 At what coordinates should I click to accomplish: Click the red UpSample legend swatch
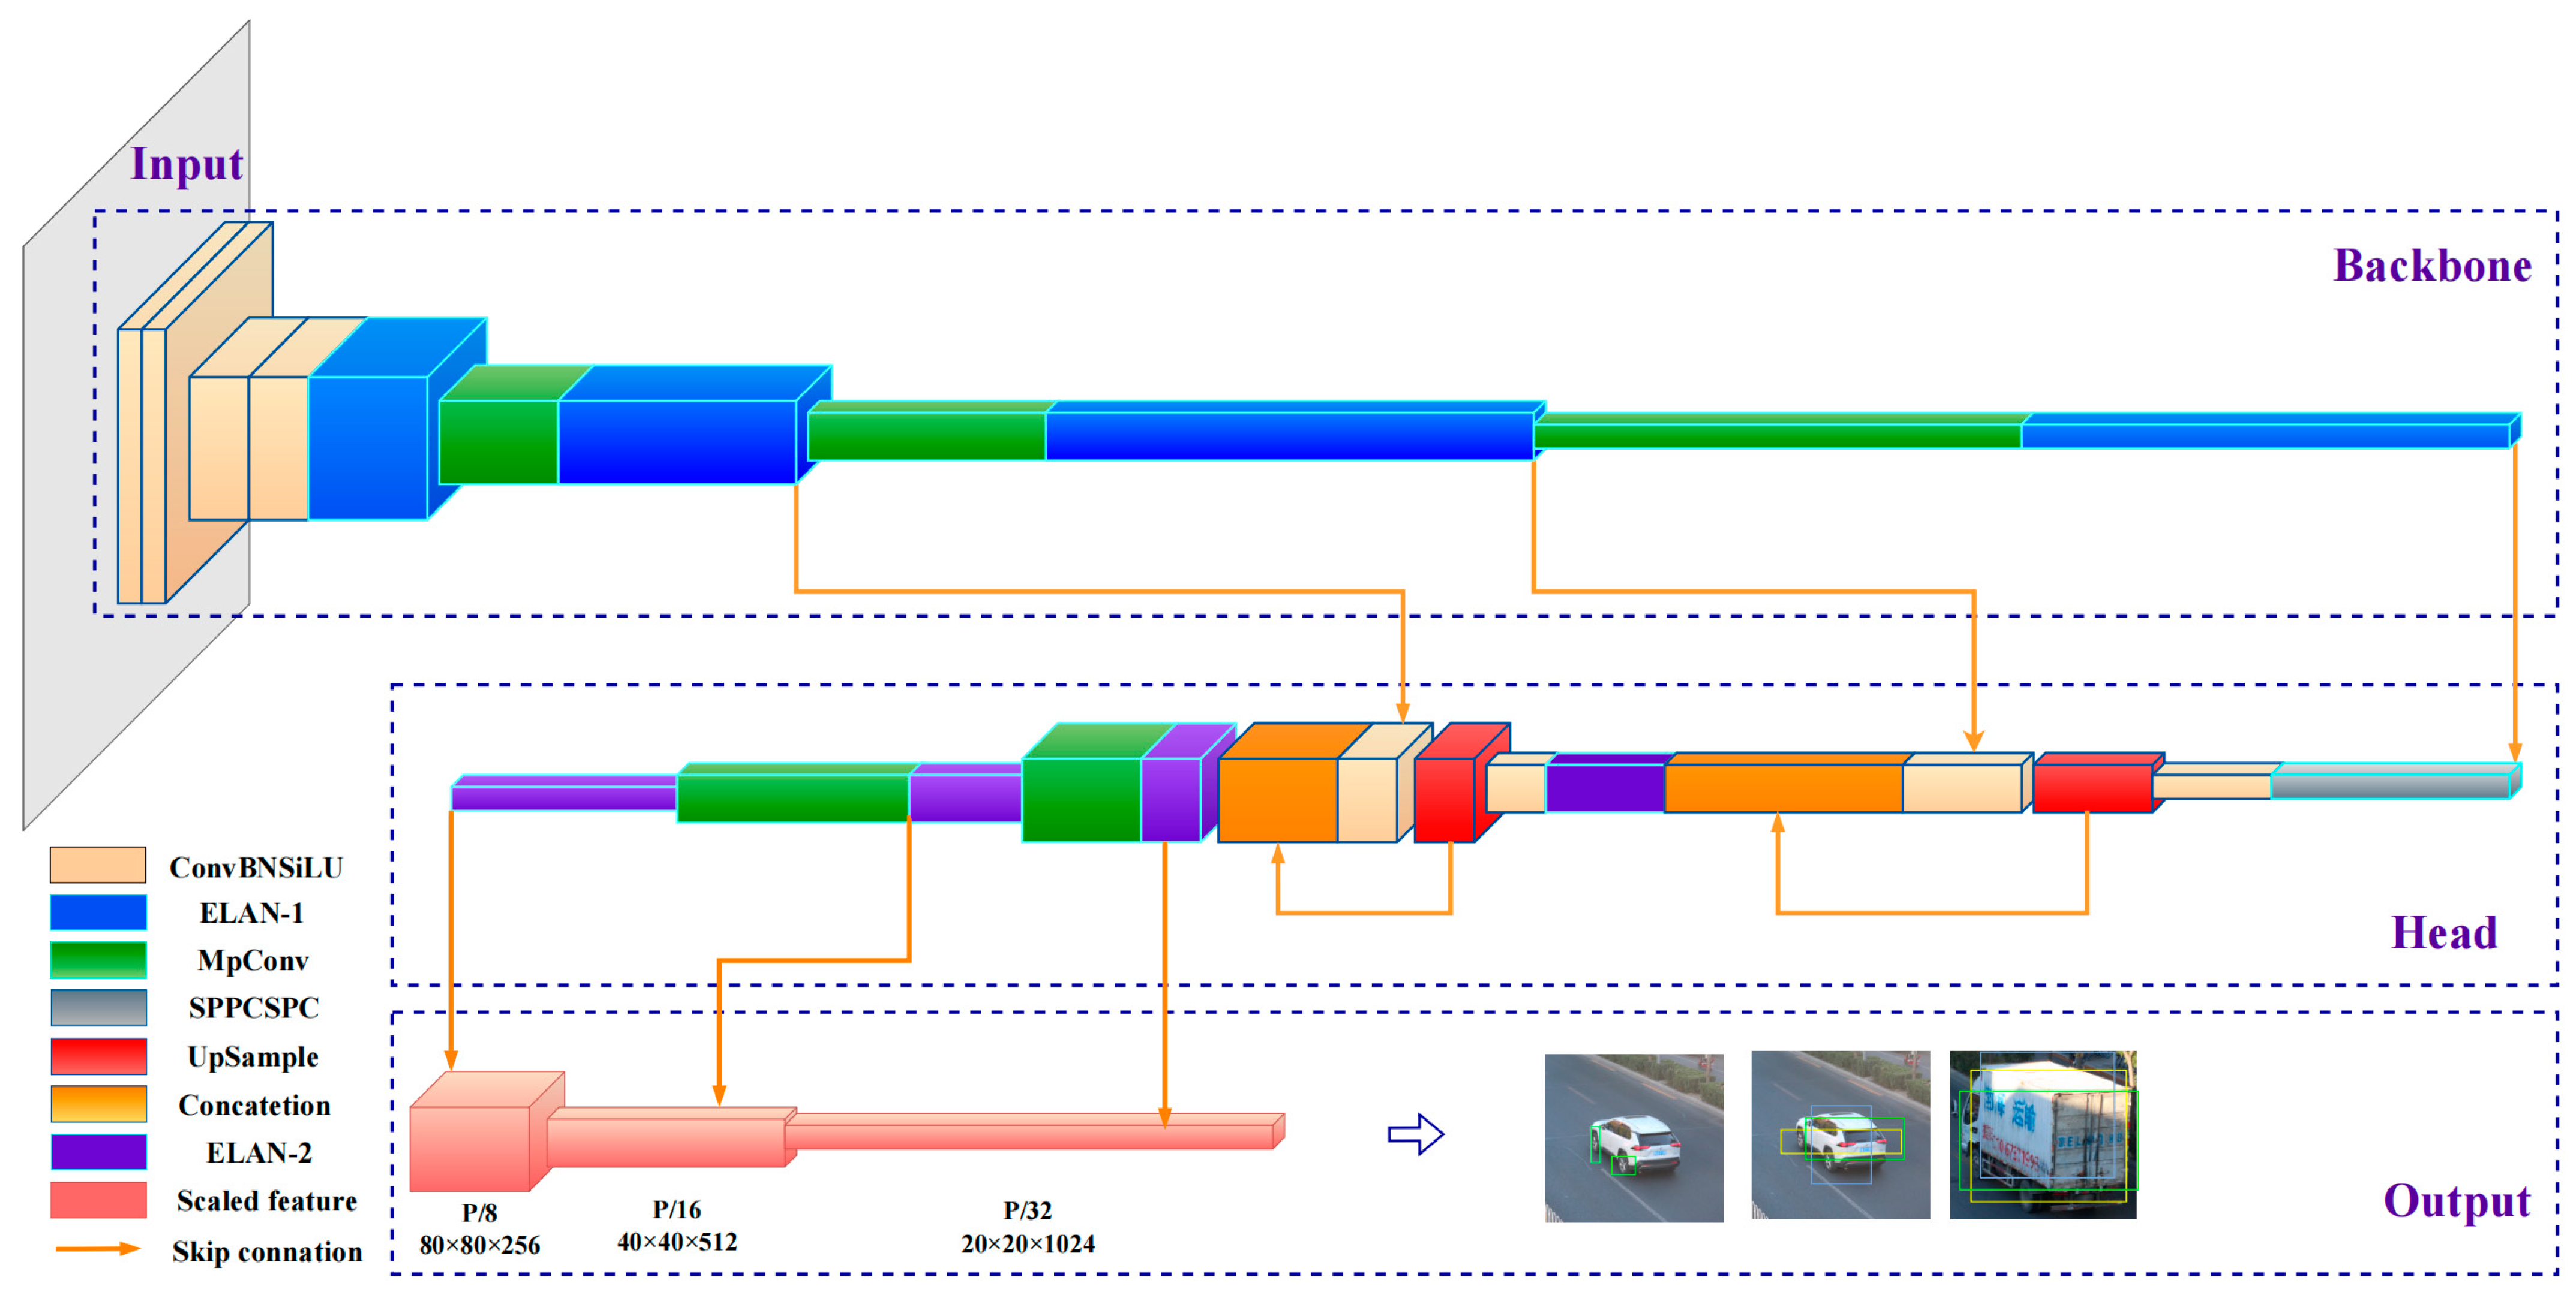click(x=98, y=1056)
